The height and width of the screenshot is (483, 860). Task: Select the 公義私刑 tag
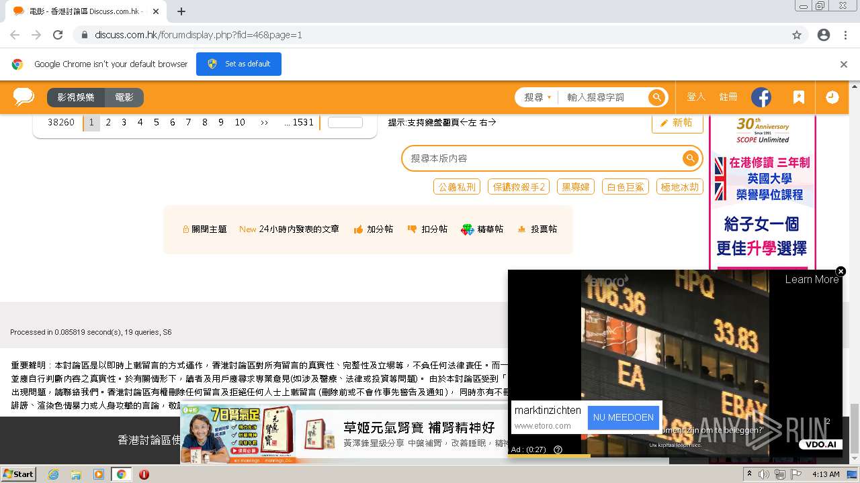click(x=457, y=187)
